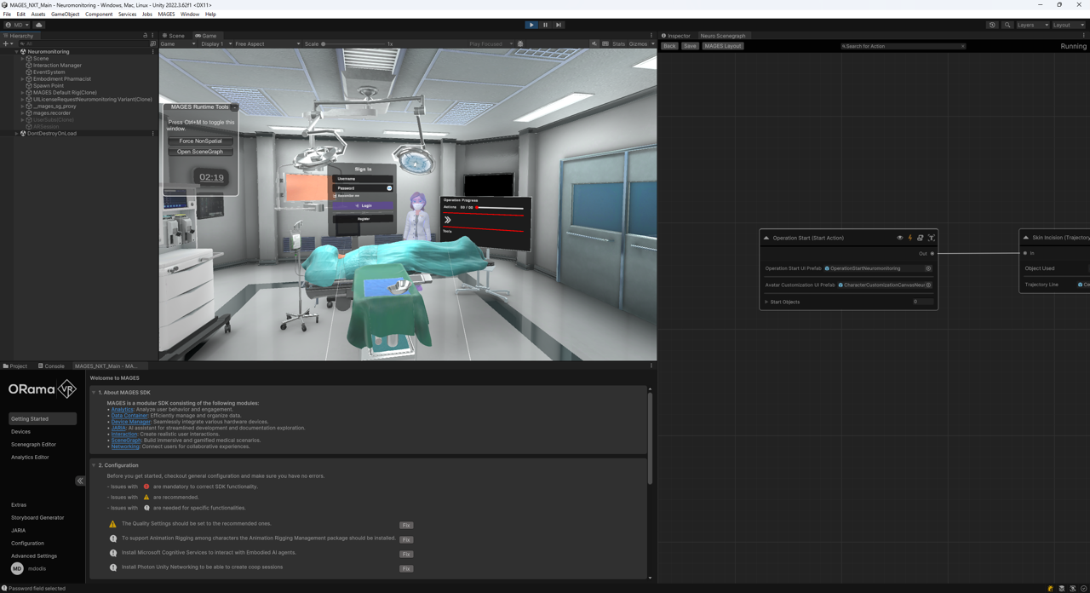The height and width of the screenshot is (593, 1090).
Task: Open the MAGES menu in the menu bar
Action: (166, 14)
